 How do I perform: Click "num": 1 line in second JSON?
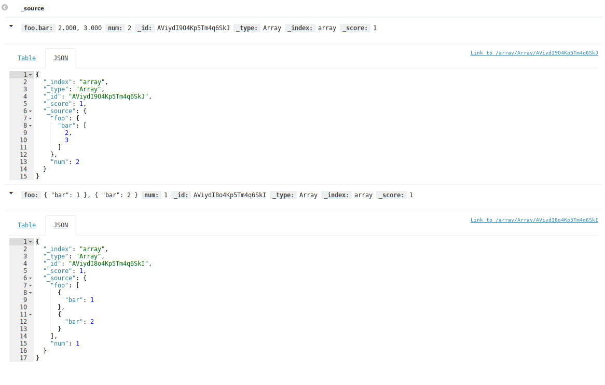click(x=65, y=343)
